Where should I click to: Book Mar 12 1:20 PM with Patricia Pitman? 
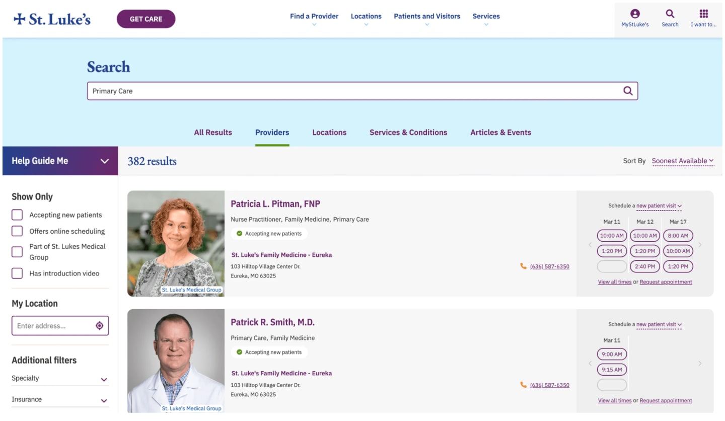click(645, 251)
